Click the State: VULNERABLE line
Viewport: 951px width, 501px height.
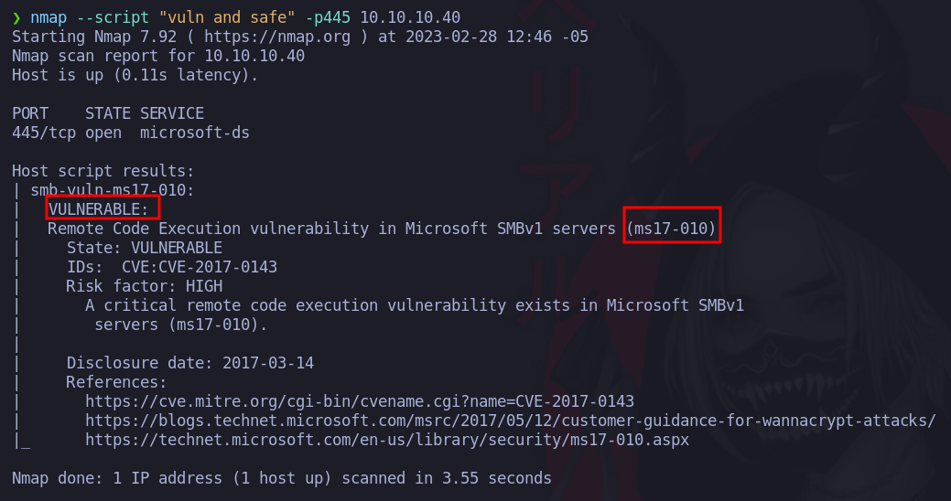tap(145, 248)
